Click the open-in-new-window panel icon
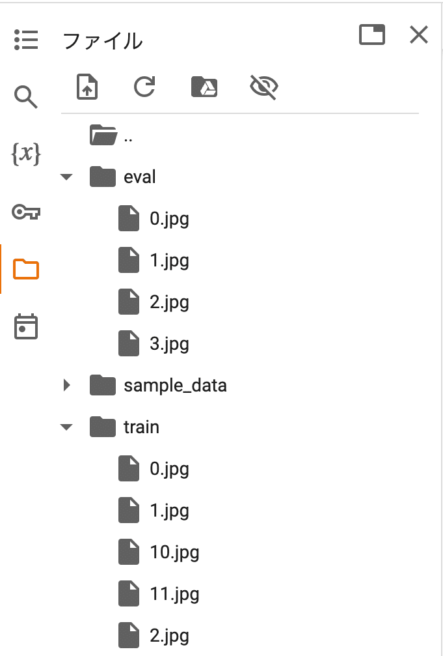 tap(372, 35)
